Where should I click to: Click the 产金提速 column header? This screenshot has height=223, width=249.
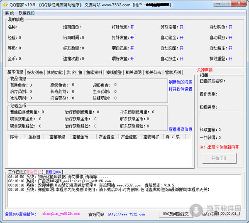pos(108,137)
